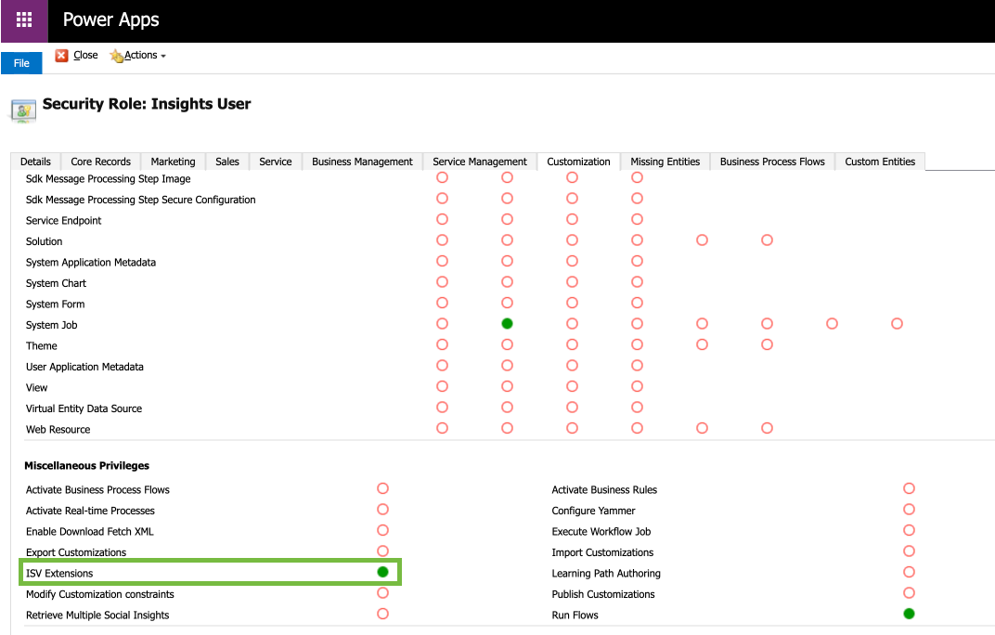Click the last circle in the Web Resource row
Image resolution: width=995 pixels, height=635 pixels.
point(768,428)
